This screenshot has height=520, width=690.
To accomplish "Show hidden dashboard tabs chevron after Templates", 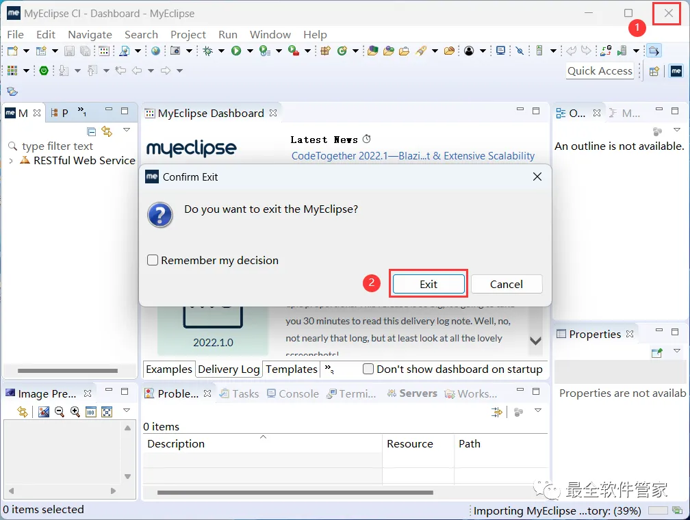I will coord(329,369).
